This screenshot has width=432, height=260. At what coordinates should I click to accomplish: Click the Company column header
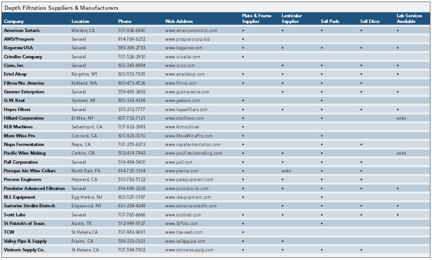point(14,21)
